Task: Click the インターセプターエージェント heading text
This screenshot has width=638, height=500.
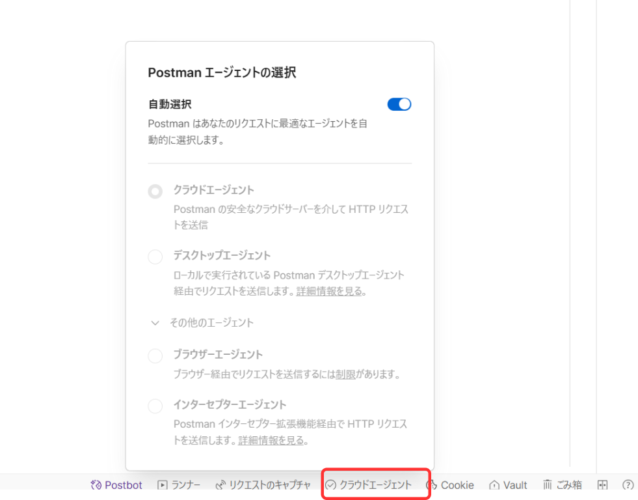Action: click(x=230, y=405)
